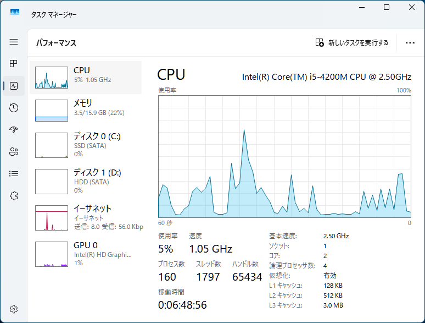
Task: Open the App history icon
Action: point(14,108)
